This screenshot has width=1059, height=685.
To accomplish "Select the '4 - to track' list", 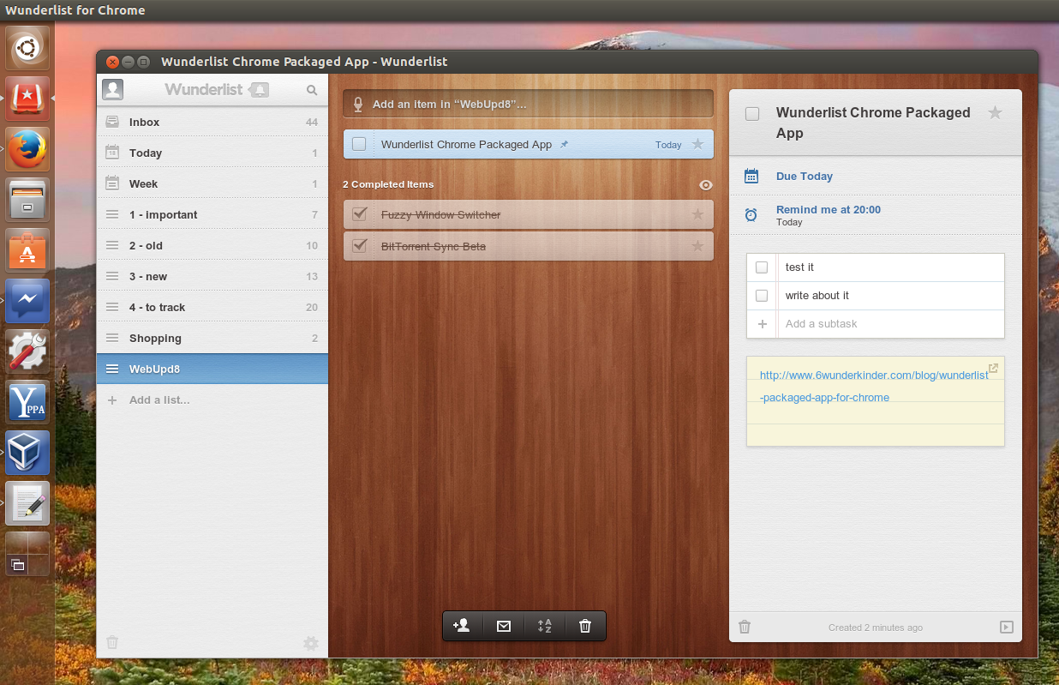I will pyautogui.click(x=212, y=307).
